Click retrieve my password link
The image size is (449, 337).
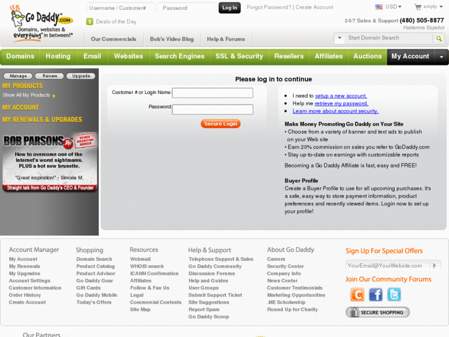pos(342,103)
